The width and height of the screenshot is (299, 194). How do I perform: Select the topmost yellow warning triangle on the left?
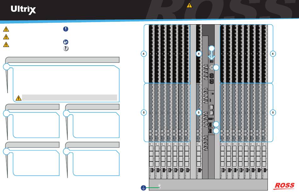[x=6, y=29]
